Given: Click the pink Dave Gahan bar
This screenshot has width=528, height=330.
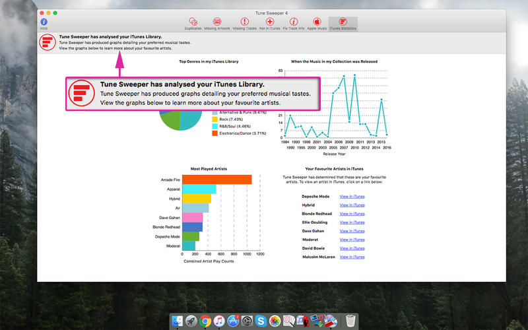Looking at the screenshot, I should click(192, 218).
